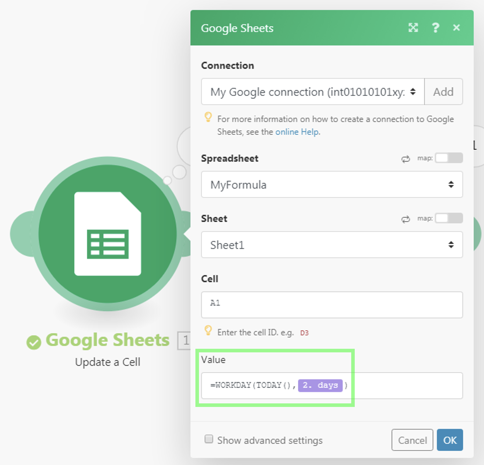Open the online Help link

click(x=297, y=132)
